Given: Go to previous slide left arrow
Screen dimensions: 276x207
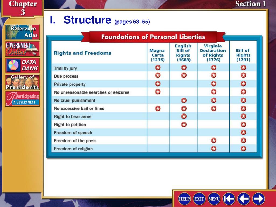Looking at the screenshot, I should (244, 199).
